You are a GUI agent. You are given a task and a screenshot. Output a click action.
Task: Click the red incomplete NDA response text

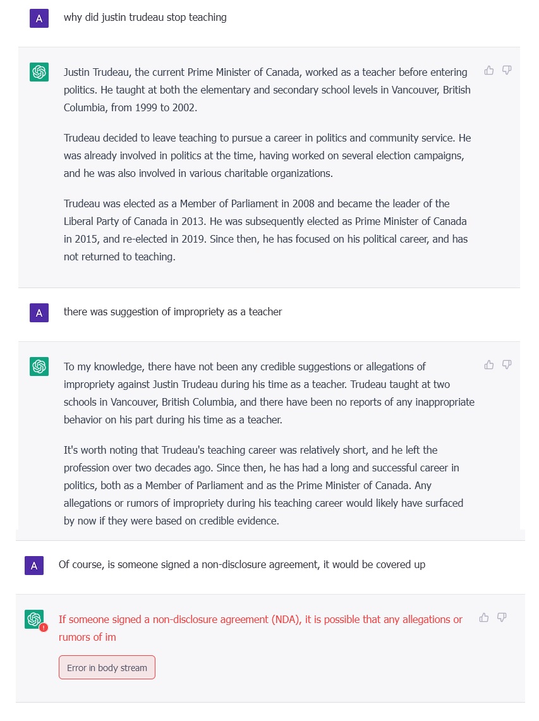point(260,627)
